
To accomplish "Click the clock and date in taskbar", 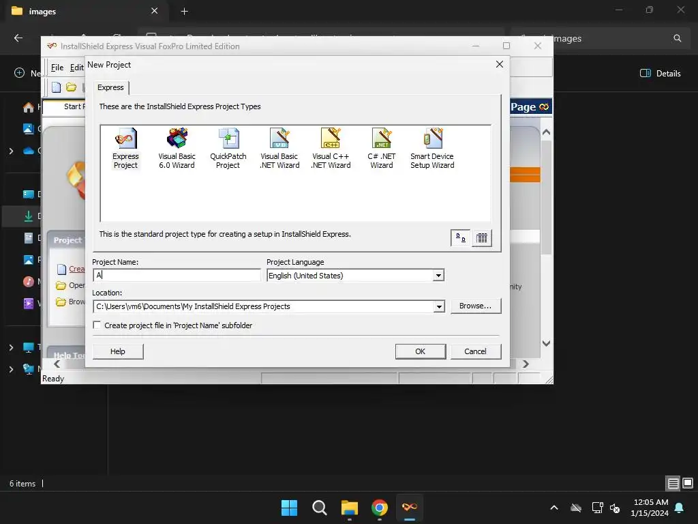I will [x=650, y=508].
